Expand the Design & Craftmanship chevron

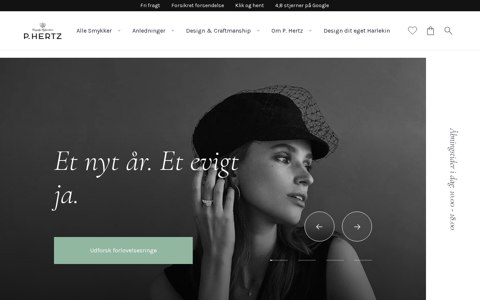(x=258, y=31)
